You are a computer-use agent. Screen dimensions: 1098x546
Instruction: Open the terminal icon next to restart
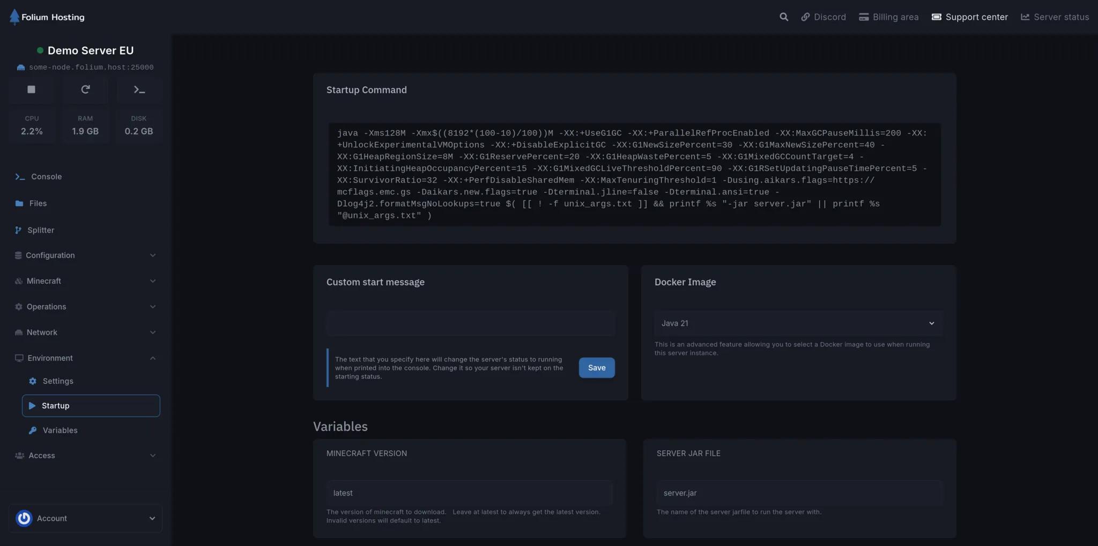[x=139, y=89]
